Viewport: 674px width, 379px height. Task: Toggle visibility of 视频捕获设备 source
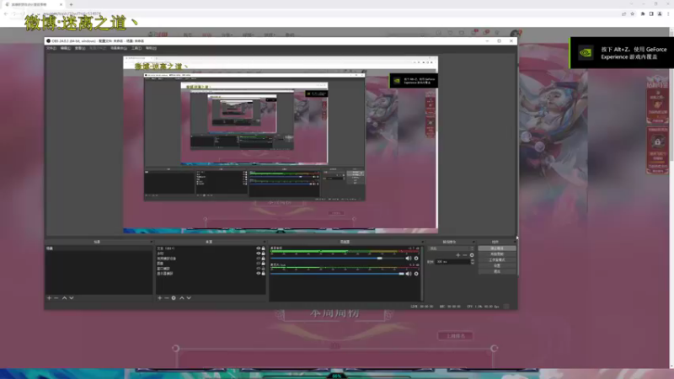[259, 259]
